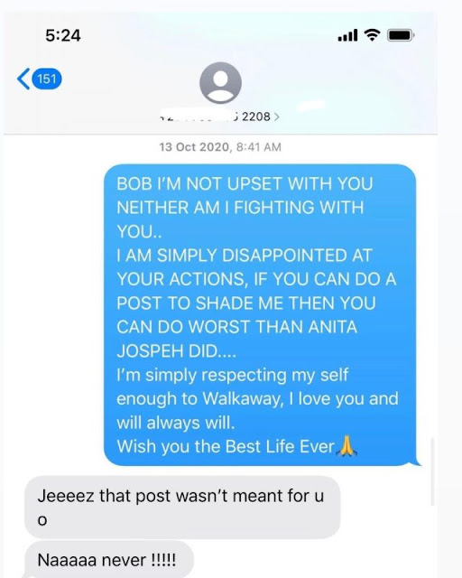Tap the contact number ending 2208
This screenshot has height=578, width=462.
(255, 117)
